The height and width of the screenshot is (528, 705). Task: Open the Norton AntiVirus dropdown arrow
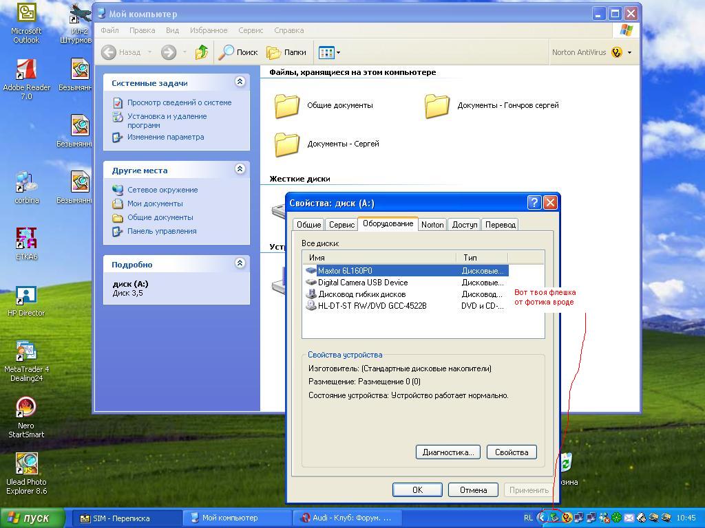click(x=629, y=52)
